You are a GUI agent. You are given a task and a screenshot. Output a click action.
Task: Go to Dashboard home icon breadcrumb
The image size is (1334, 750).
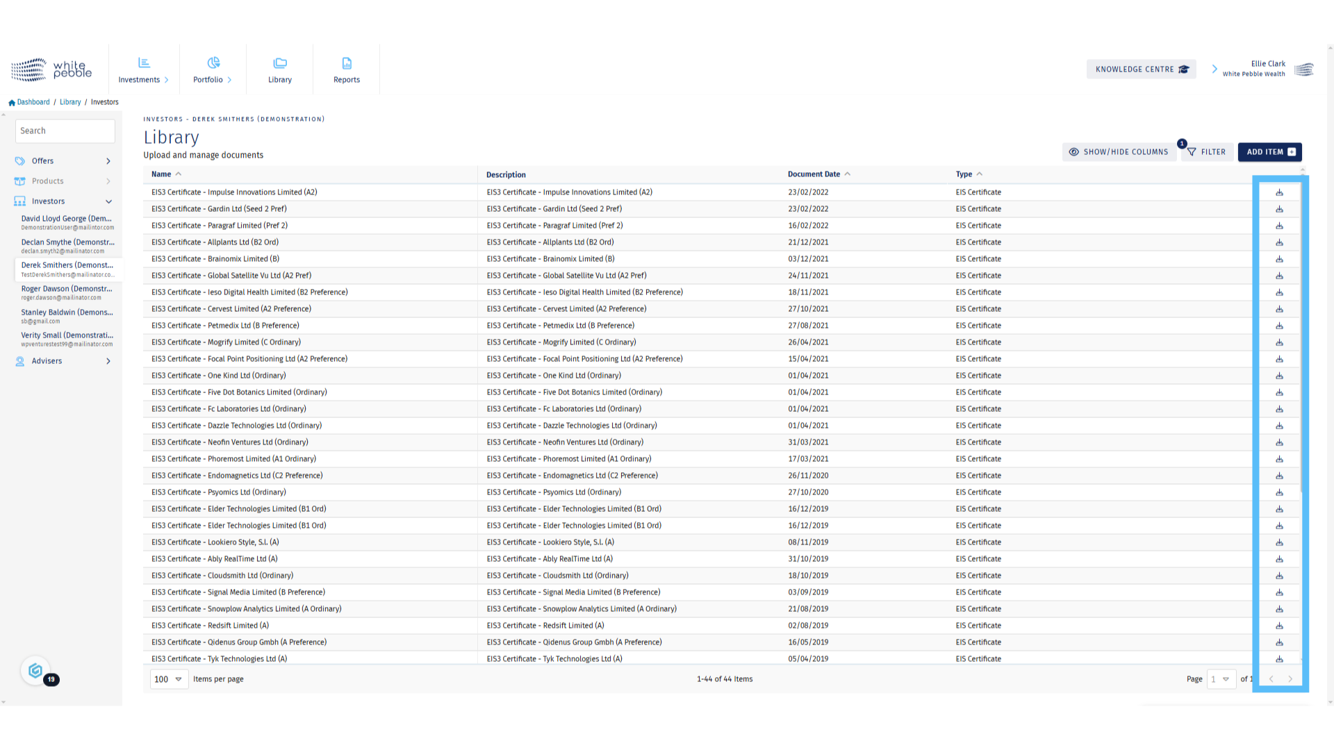pyautogui.click(x=12, y=103)
